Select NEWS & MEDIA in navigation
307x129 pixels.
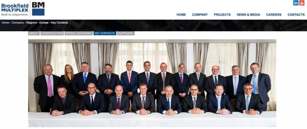(248, 14)
